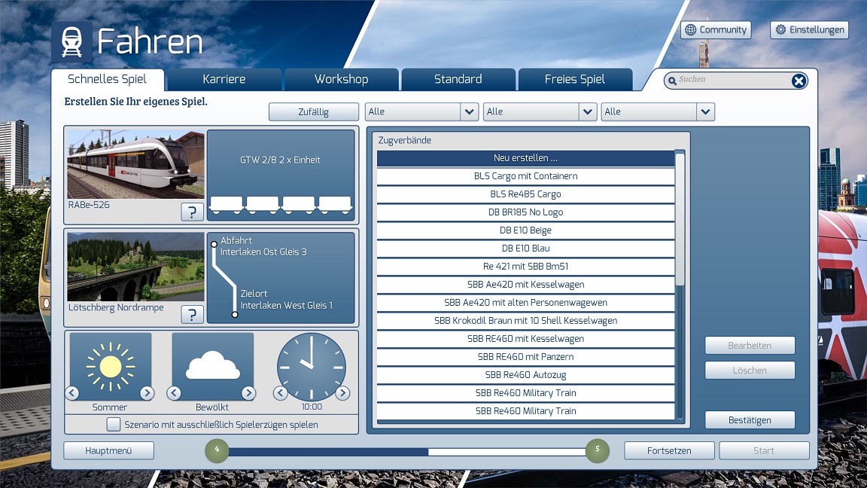
Task: Toggle 'Szenario mit ausschließlich Spielerzügen spielen' checkbox
Action: [x=114, y=425]
